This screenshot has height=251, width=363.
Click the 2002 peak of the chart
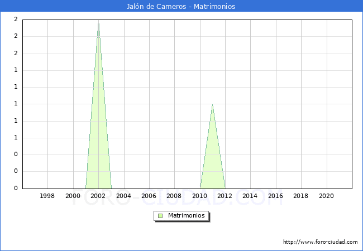(x=99, y=23)
